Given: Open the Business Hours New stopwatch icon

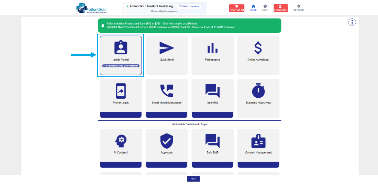Looking at the screenshot, I should tap(258, 90).
